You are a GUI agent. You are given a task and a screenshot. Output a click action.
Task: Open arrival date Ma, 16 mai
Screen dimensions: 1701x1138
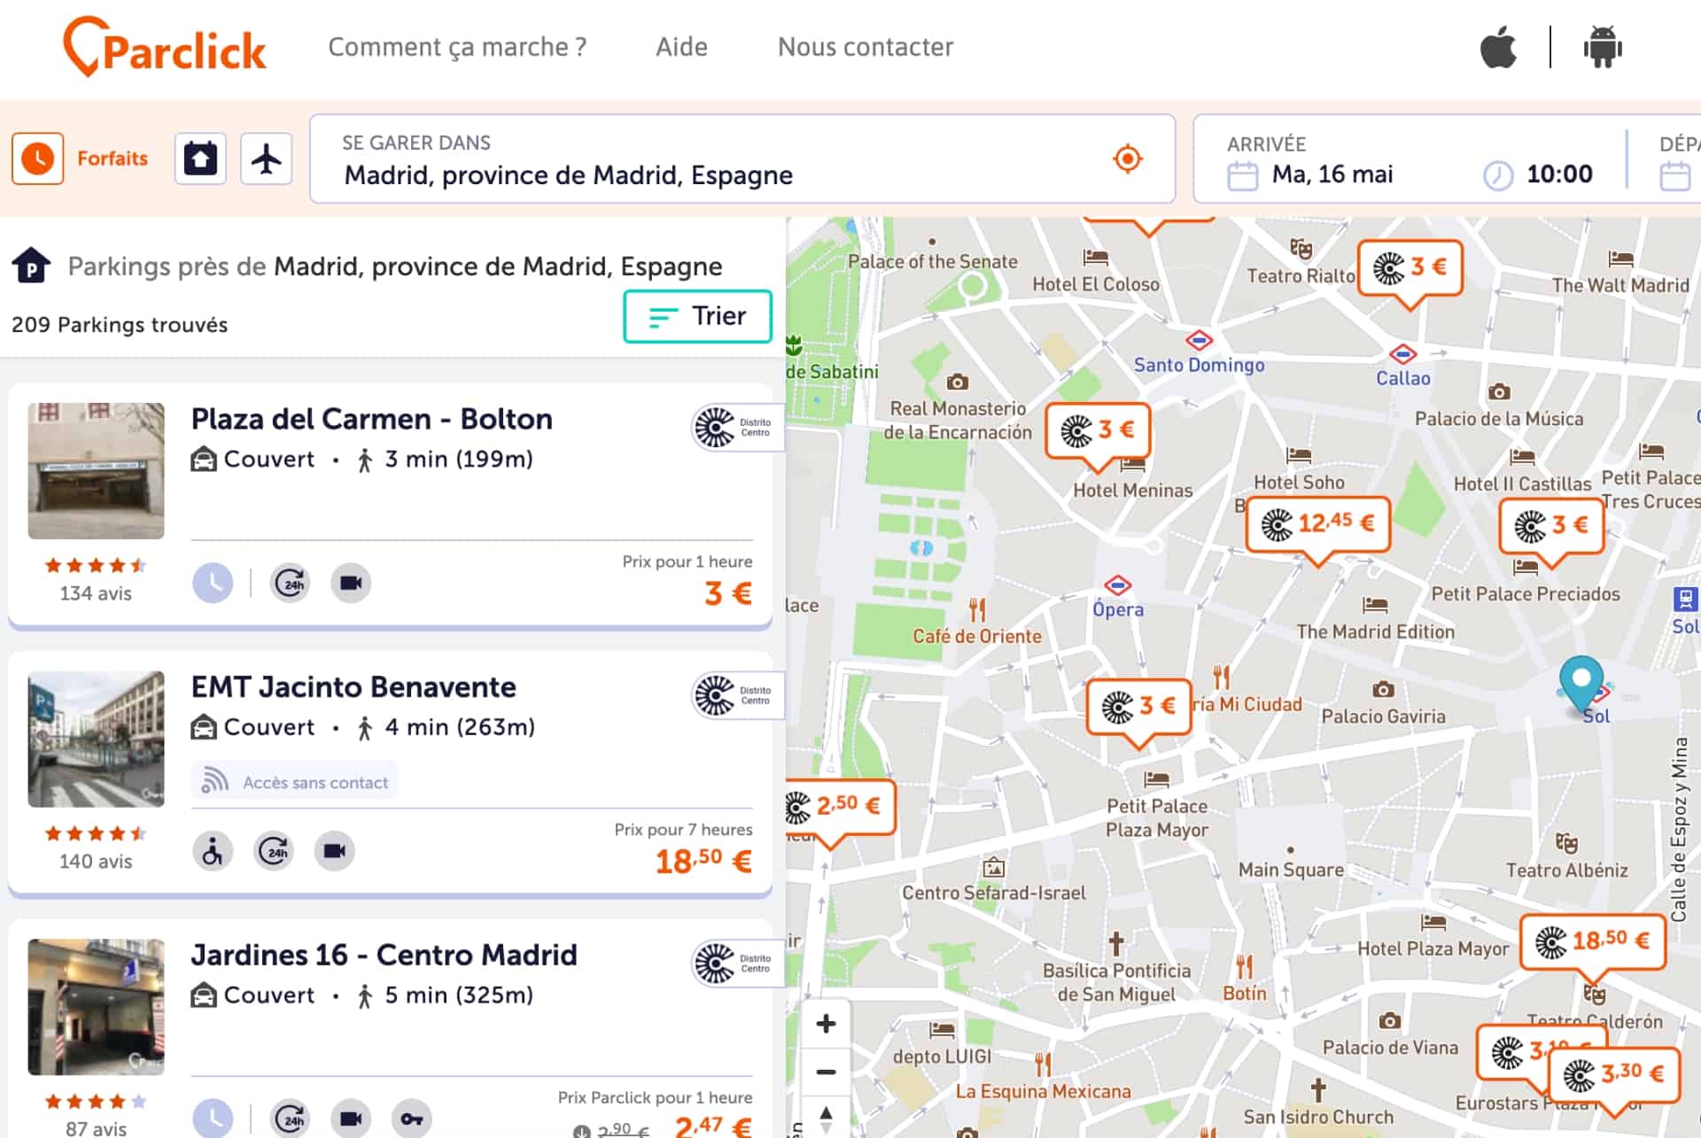tap(1332, 174)
